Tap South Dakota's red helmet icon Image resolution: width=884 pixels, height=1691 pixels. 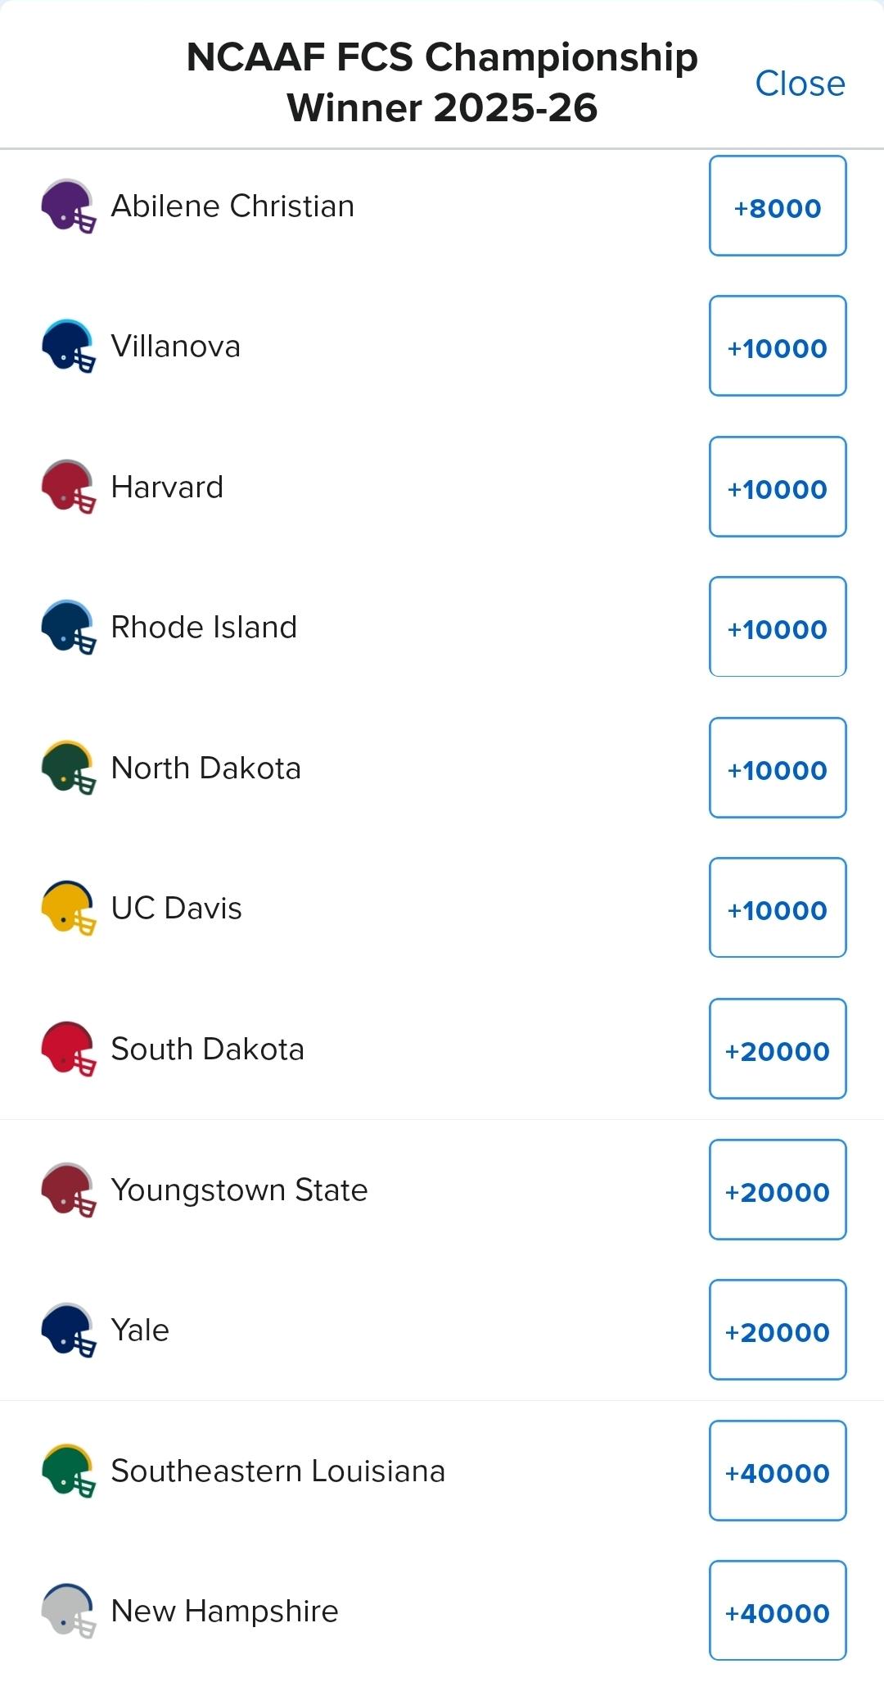click(68, 1050)
